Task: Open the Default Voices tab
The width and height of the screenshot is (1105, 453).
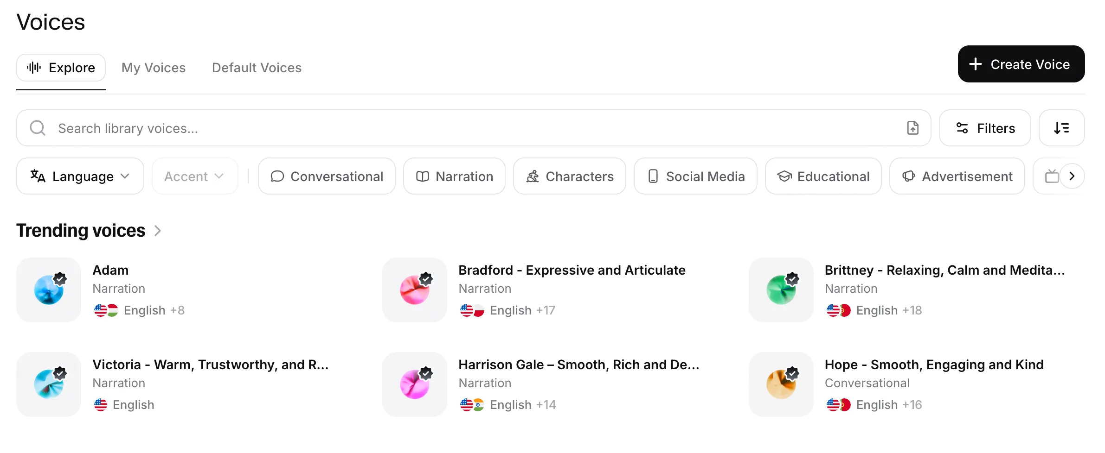Action: [x=257, y=68]
